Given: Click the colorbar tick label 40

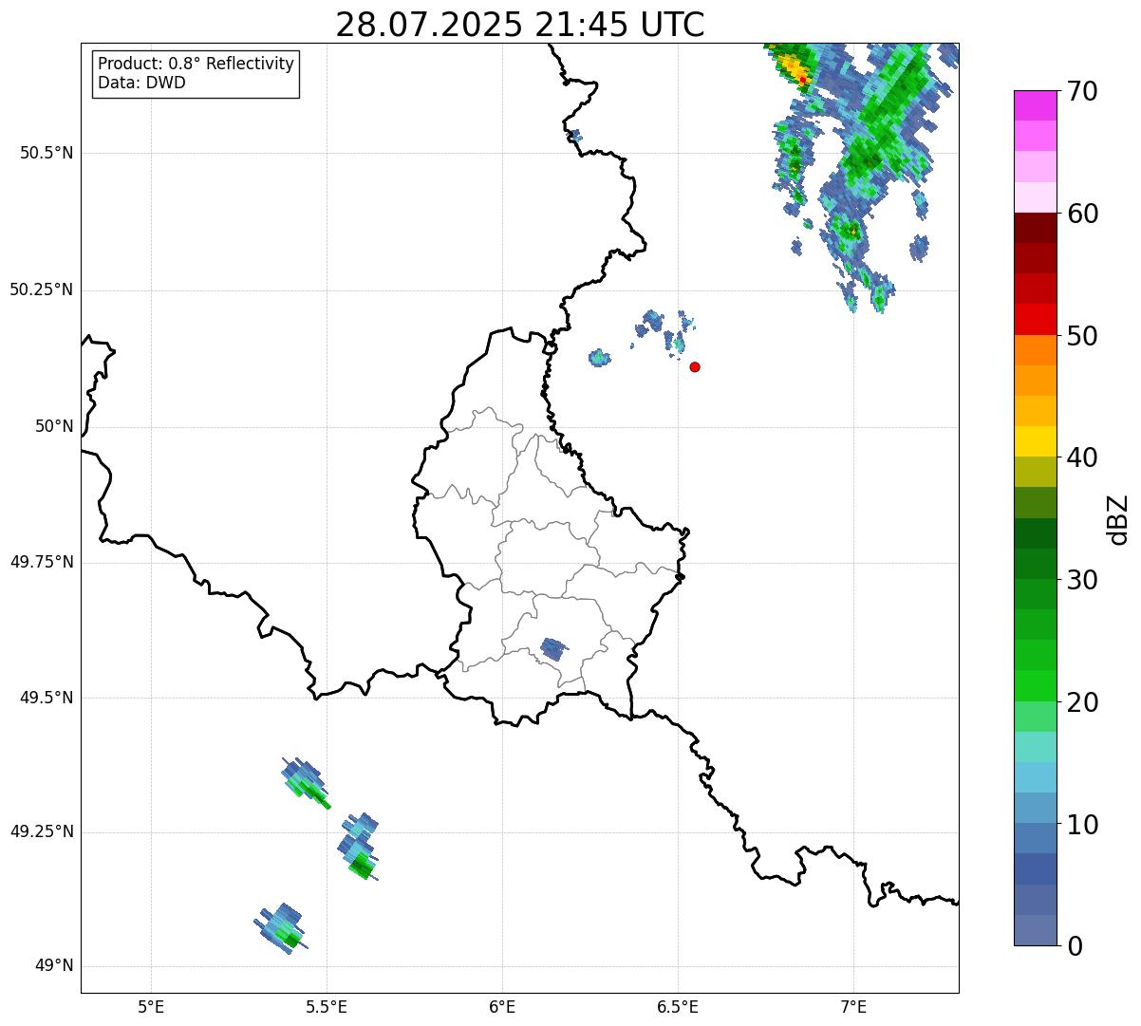Looking at the screenshot, I should pyautogui.click(x=1082, y=457).
